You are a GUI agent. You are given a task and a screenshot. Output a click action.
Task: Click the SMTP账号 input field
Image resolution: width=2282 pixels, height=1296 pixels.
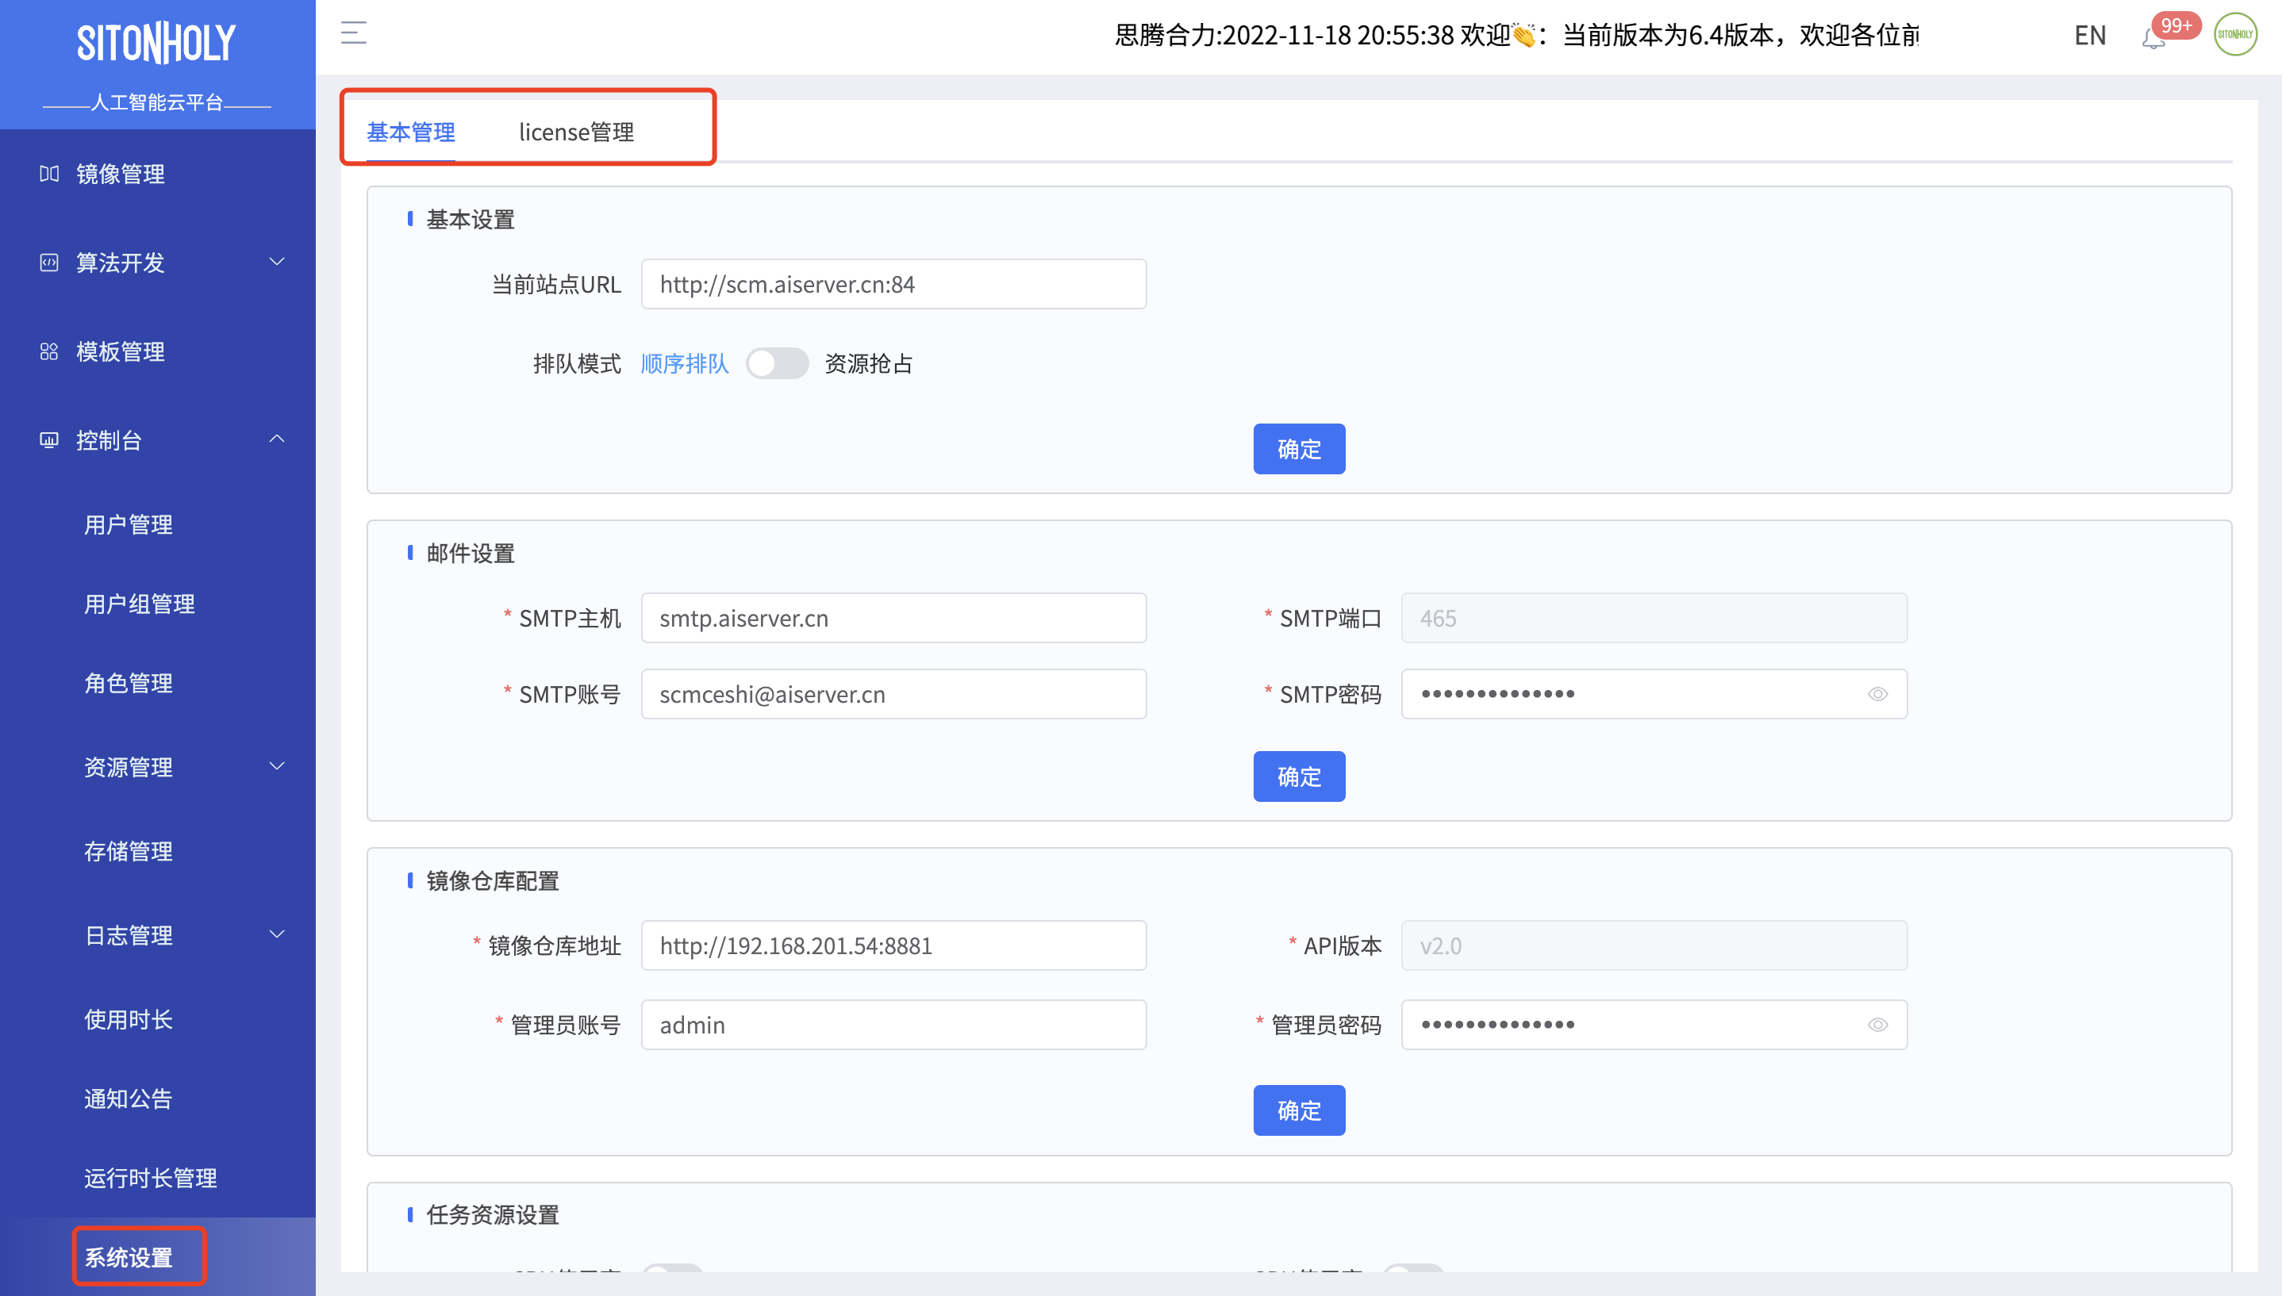pyautogui.click(x=894, y=694)
